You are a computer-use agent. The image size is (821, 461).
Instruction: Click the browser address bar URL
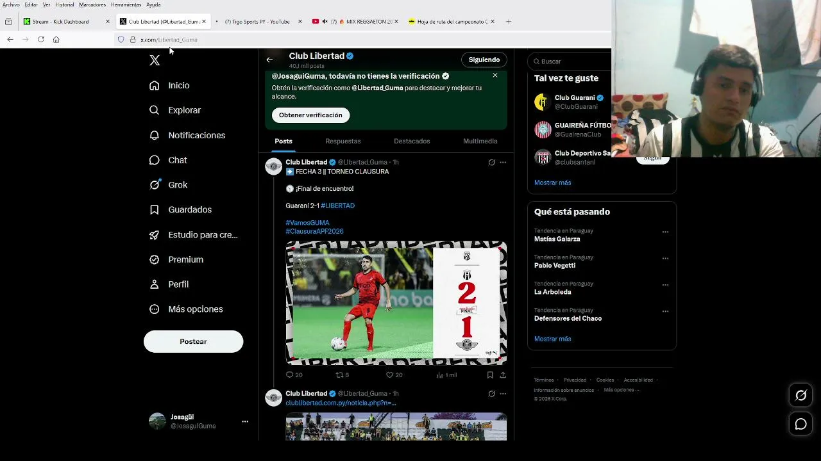click(169, 40)
